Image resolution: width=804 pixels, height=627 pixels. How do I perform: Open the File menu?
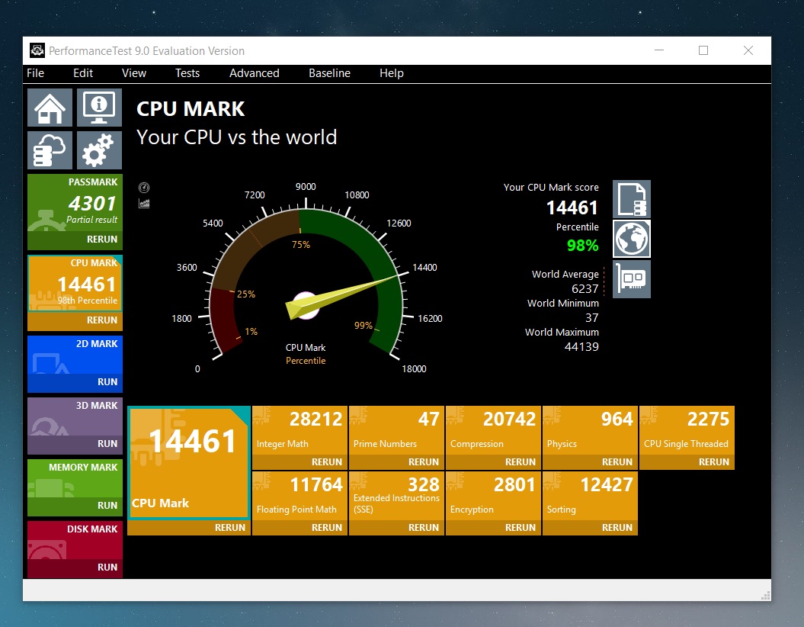click(35, 73)
